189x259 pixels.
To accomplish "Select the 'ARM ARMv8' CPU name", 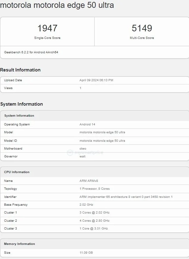I will [89, 181].
